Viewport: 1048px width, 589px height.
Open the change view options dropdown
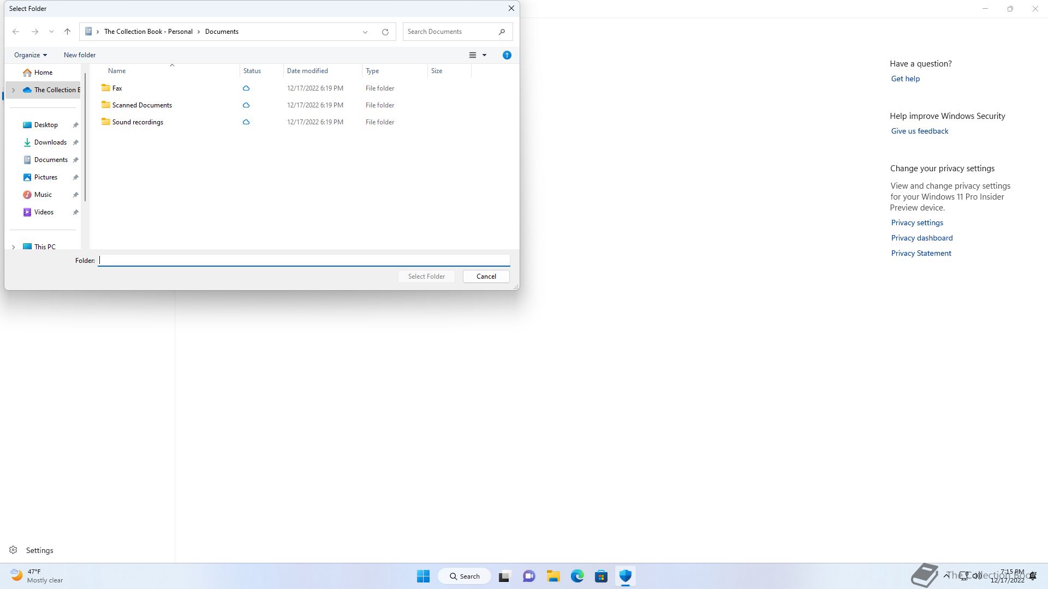coord(484,55)
